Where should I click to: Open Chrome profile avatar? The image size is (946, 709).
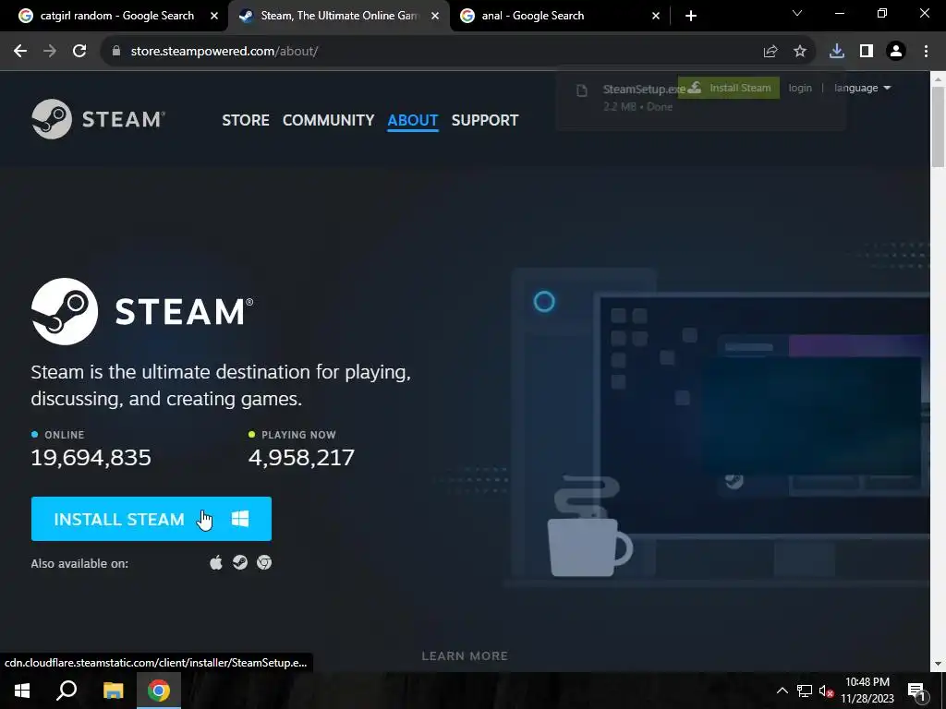coord(896,52)
